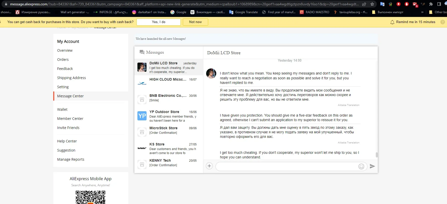The height and width of the screenshot is (204, 447).
Task: Accept cashback with Yes, I do button
Action: tap(159, 22)
